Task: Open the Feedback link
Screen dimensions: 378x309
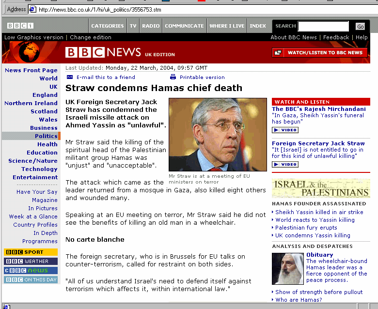Action: click(336, 37)
